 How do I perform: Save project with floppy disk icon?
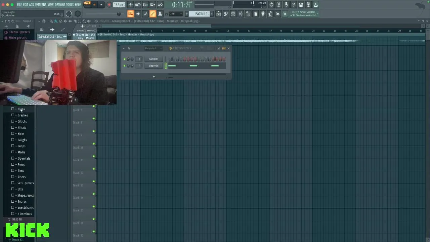[301, 5]
